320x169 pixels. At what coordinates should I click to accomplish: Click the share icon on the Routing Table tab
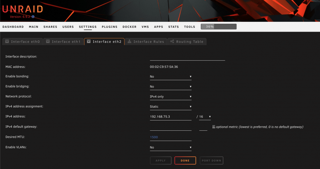pyautogui.click(x=172, y=42)
